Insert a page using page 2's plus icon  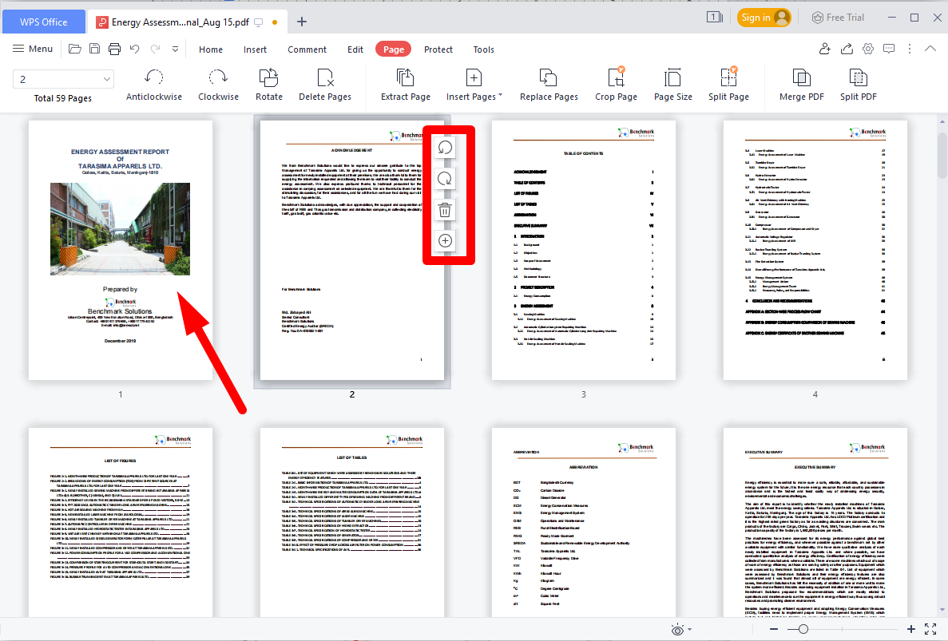445,240
